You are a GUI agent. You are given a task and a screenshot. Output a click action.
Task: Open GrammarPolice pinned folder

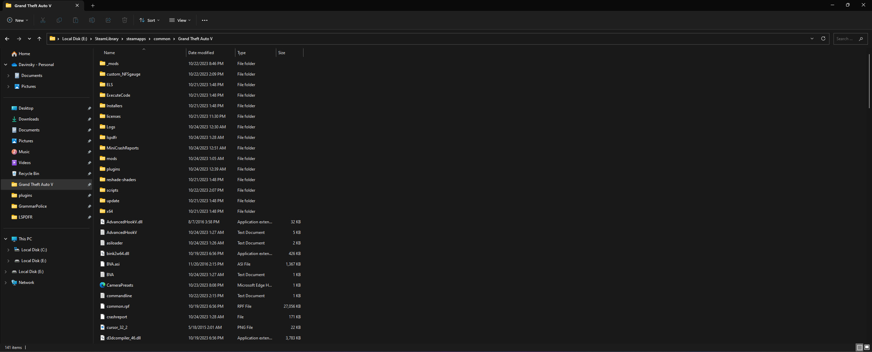click(47, 206)
